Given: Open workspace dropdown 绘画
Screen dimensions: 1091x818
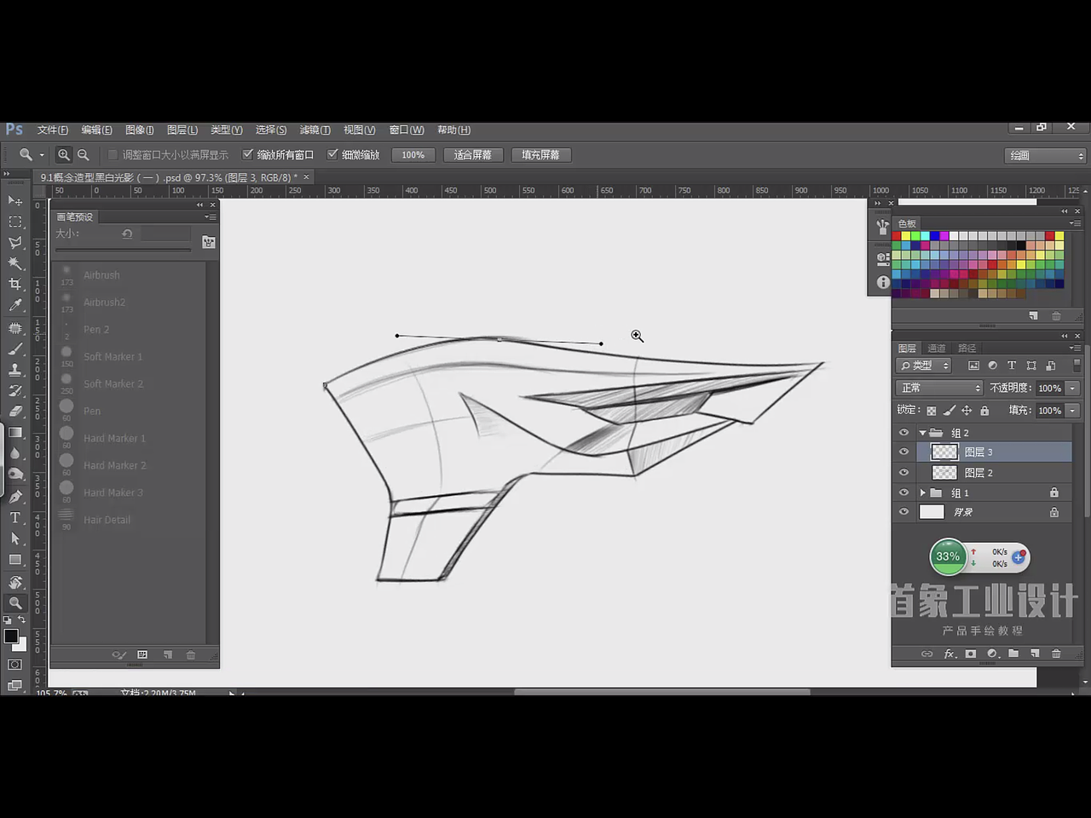Looking at the screenshot, I should tap(1046, 156).
